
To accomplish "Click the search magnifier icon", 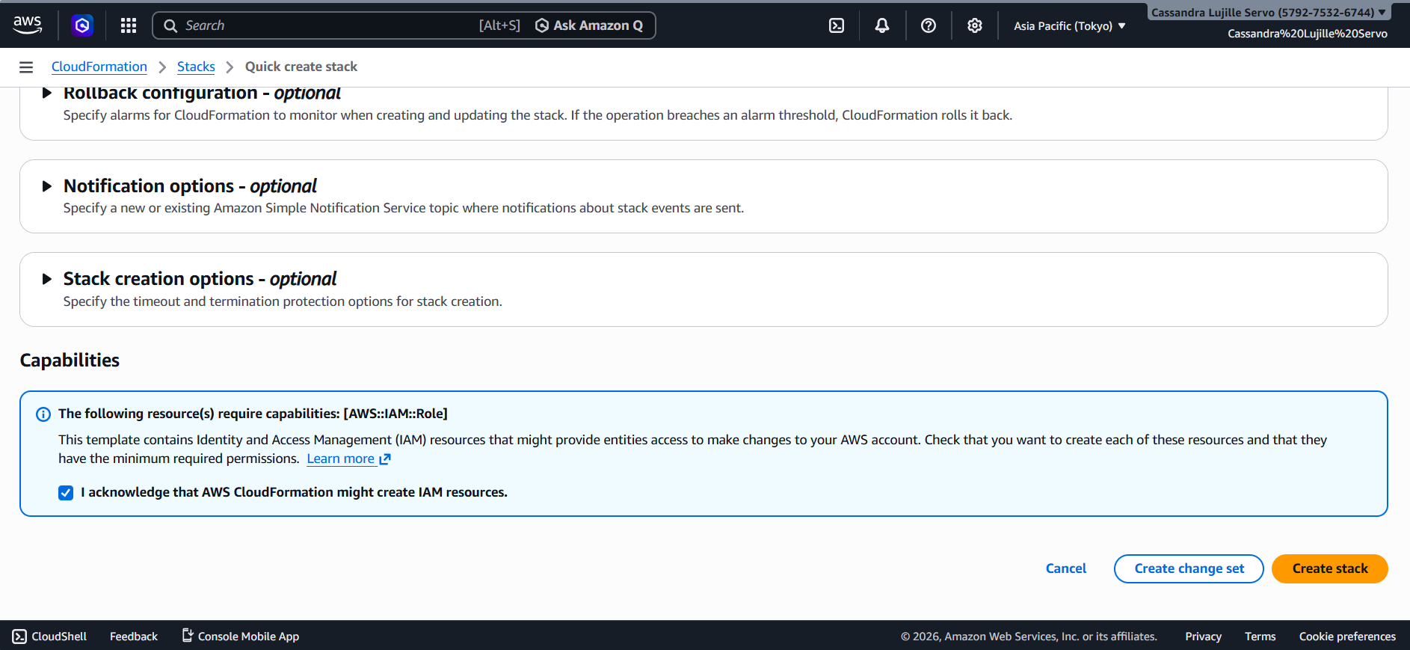I will 170,25.
